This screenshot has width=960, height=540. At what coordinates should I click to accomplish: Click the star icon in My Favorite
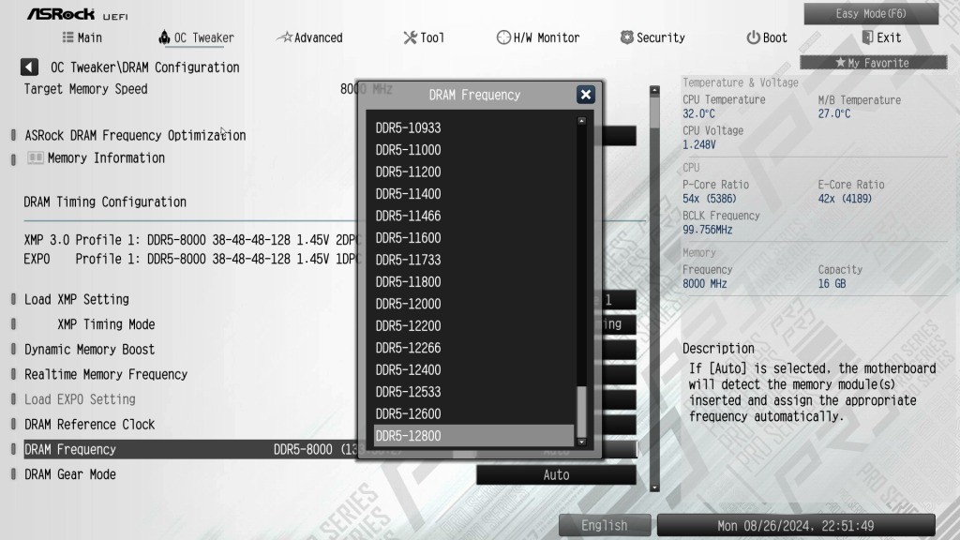pos(841,63)
